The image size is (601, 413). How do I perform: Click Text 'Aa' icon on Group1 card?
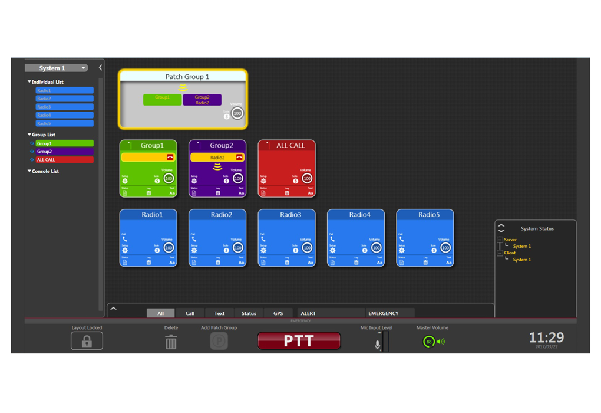coord(172,193)
